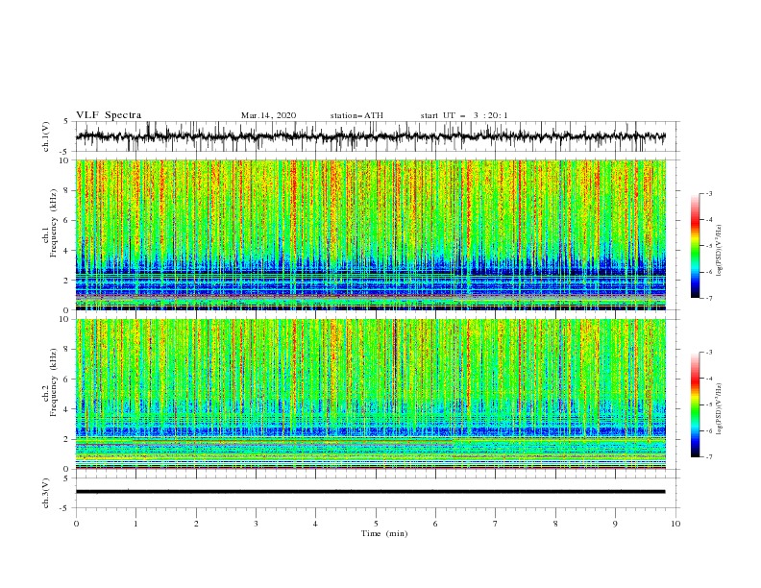Click the time axis tick label "1"
Image resolution: width=761 pixels, height=588 pixels.
(x=135, y=524)
